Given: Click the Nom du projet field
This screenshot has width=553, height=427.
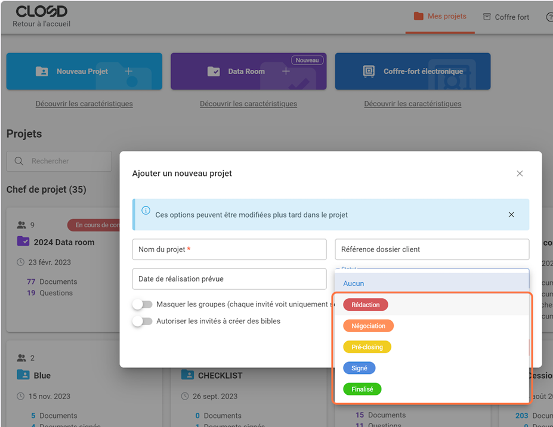Looking at the screenshot, I should [x=229, y=249].
